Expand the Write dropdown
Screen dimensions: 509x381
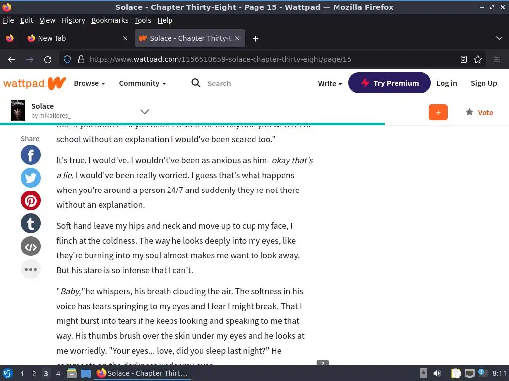coord(330,83)
